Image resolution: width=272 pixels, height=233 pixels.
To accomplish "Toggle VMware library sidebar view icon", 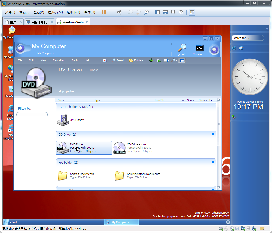I will 157,12.
